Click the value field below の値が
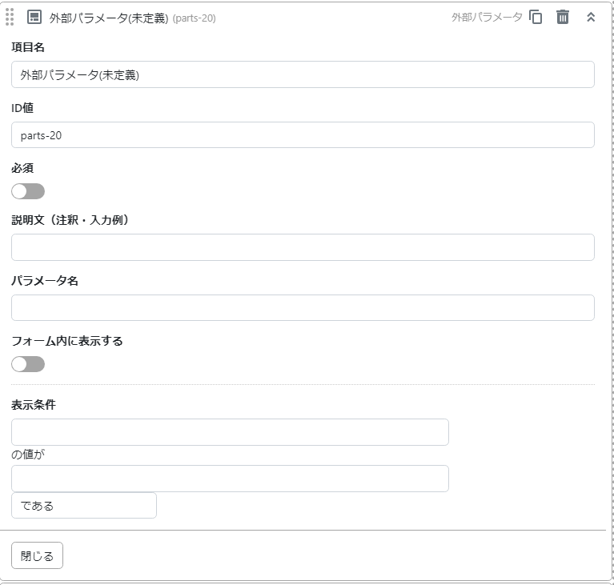Viewport: 614px width, 585px height. (x=230, y=479)
